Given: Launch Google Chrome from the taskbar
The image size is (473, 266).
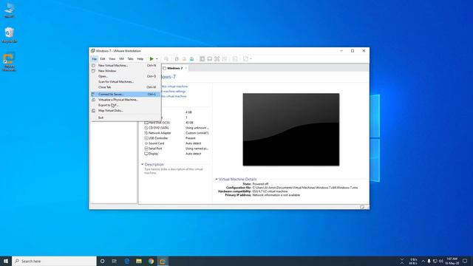Looking at the screenshot, I should point(151,261).
